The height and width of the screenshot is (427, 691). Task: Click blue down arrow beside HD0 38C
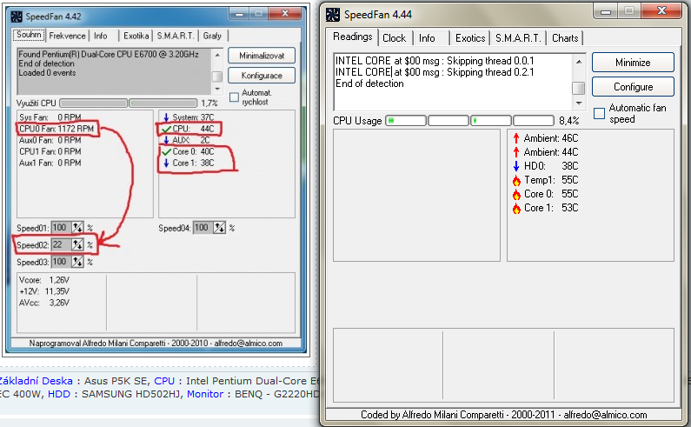pos(516,166)
